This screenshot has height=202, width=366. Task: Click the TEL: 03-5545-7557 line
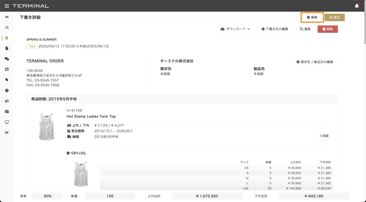(x=43, y=80)
